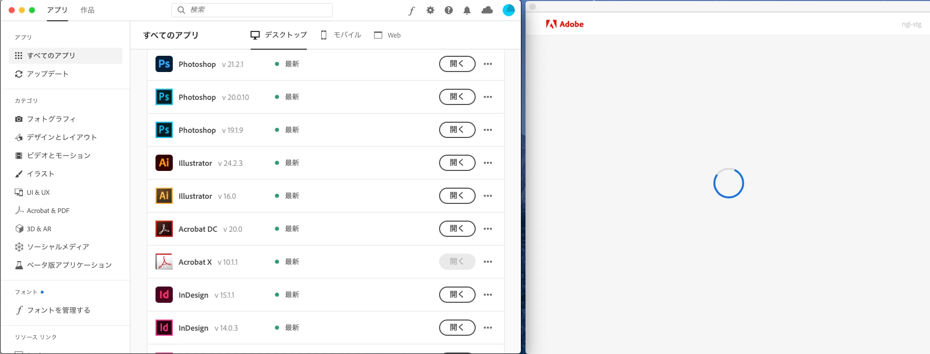Screen dimensions: 930x354
Task: Open cloud activity icon
Action: [x=487, y=10]
